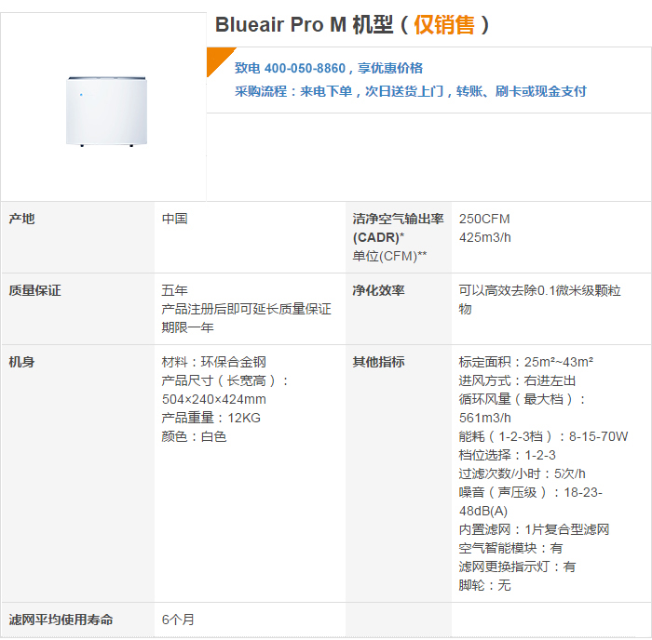Click the 采购流程 purchasing instructions line

pos(411,91)
